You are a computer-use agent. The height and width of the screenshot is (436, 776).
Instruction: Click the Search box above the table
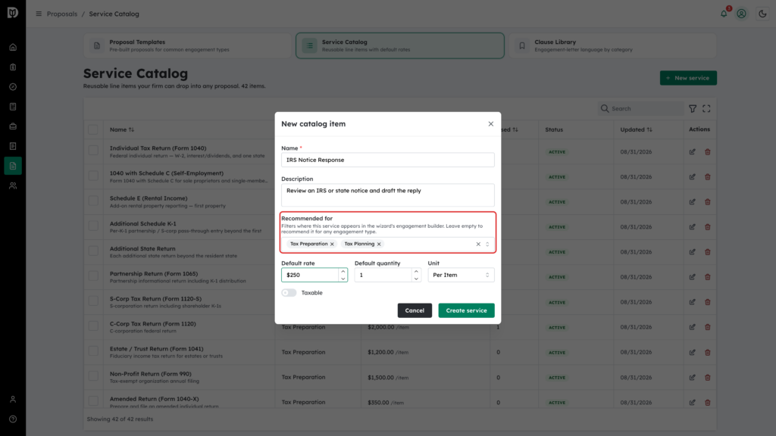[x=640, y=109]
